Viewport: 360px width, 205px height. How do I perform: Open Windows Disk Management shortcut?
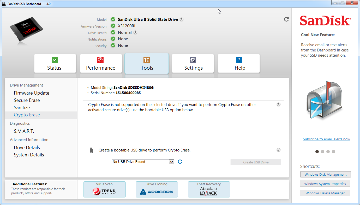(x=326, y=174)
